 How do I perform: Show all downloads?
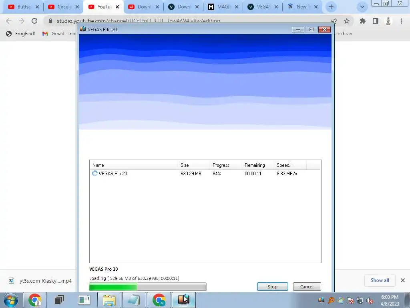[380, 280]
